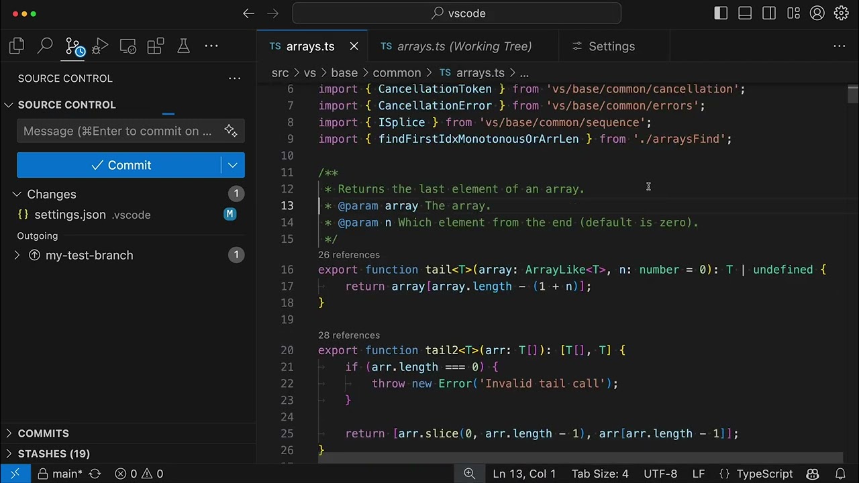859x483 pixels.
Task: Click the breadcrumb ellipsis symbol segment
Action: [x=524, y=72]
